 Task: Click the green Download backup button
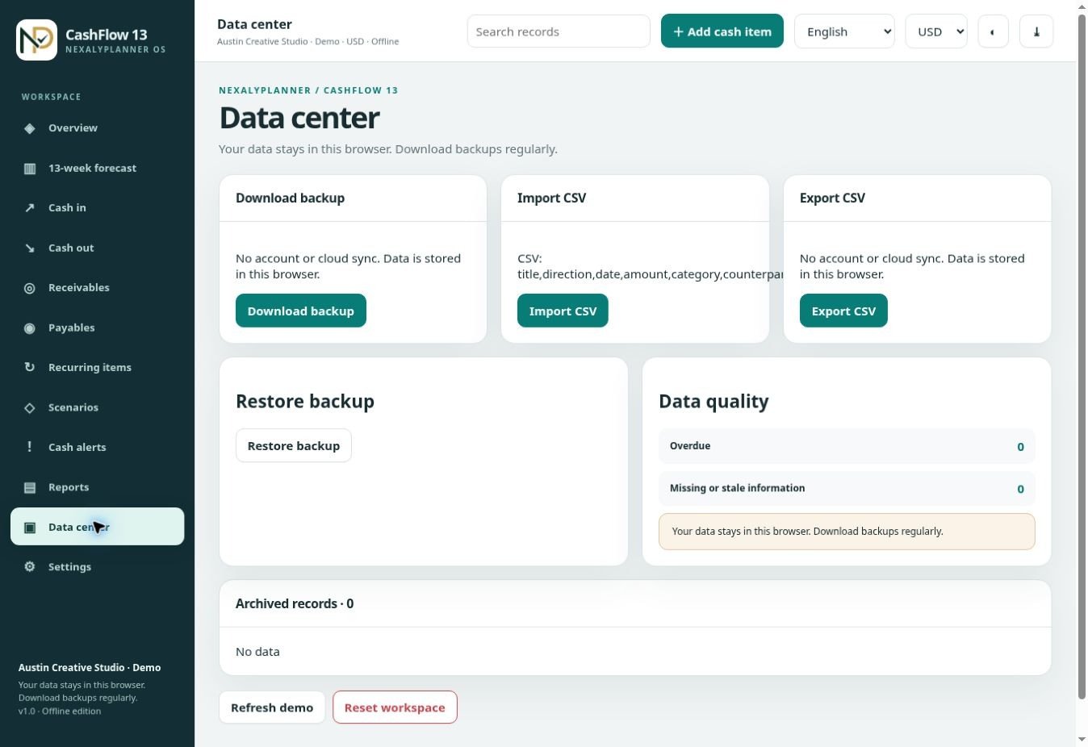coord(301,311)
